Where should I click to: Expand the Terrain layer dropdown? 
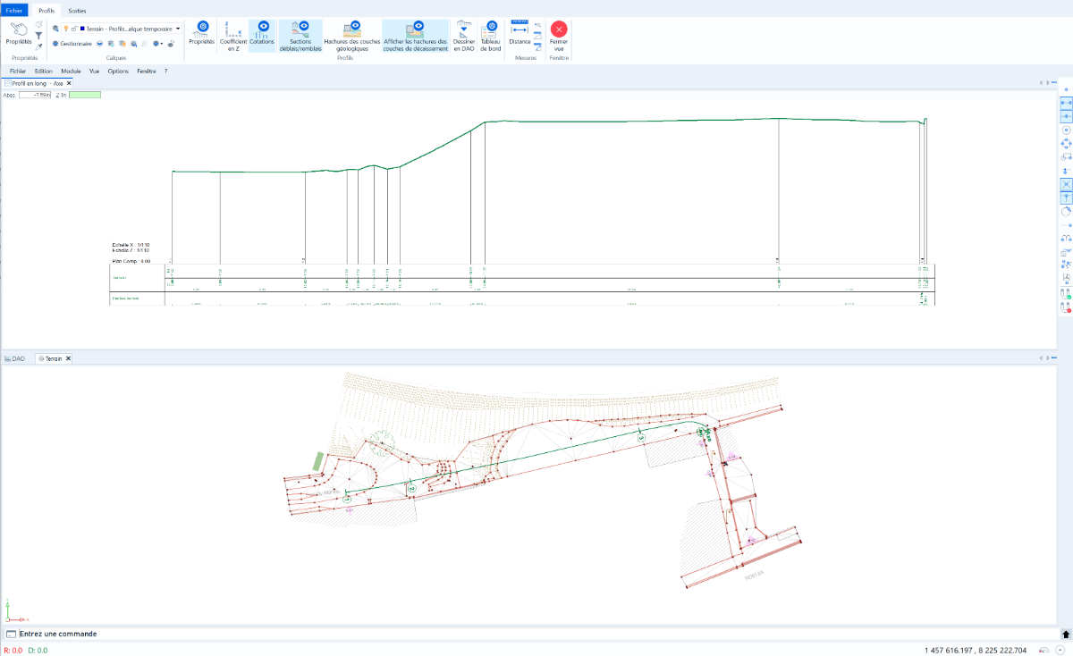click(178, 29)
